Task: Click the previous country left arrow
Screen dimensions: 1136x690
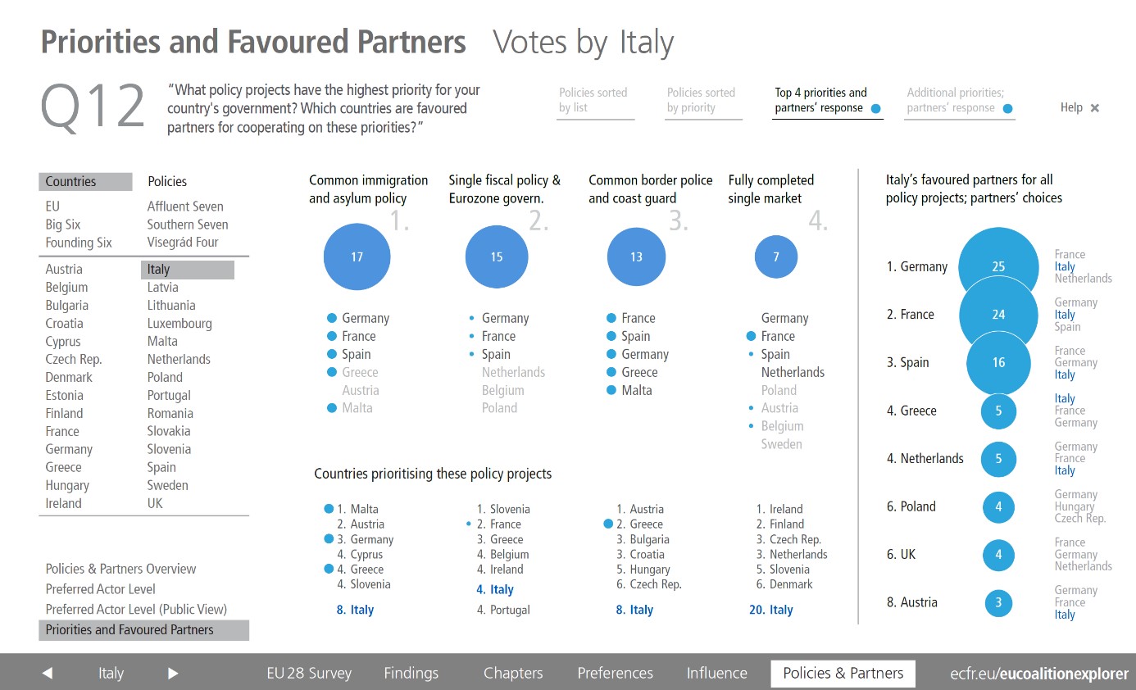Action: point(48,673)
